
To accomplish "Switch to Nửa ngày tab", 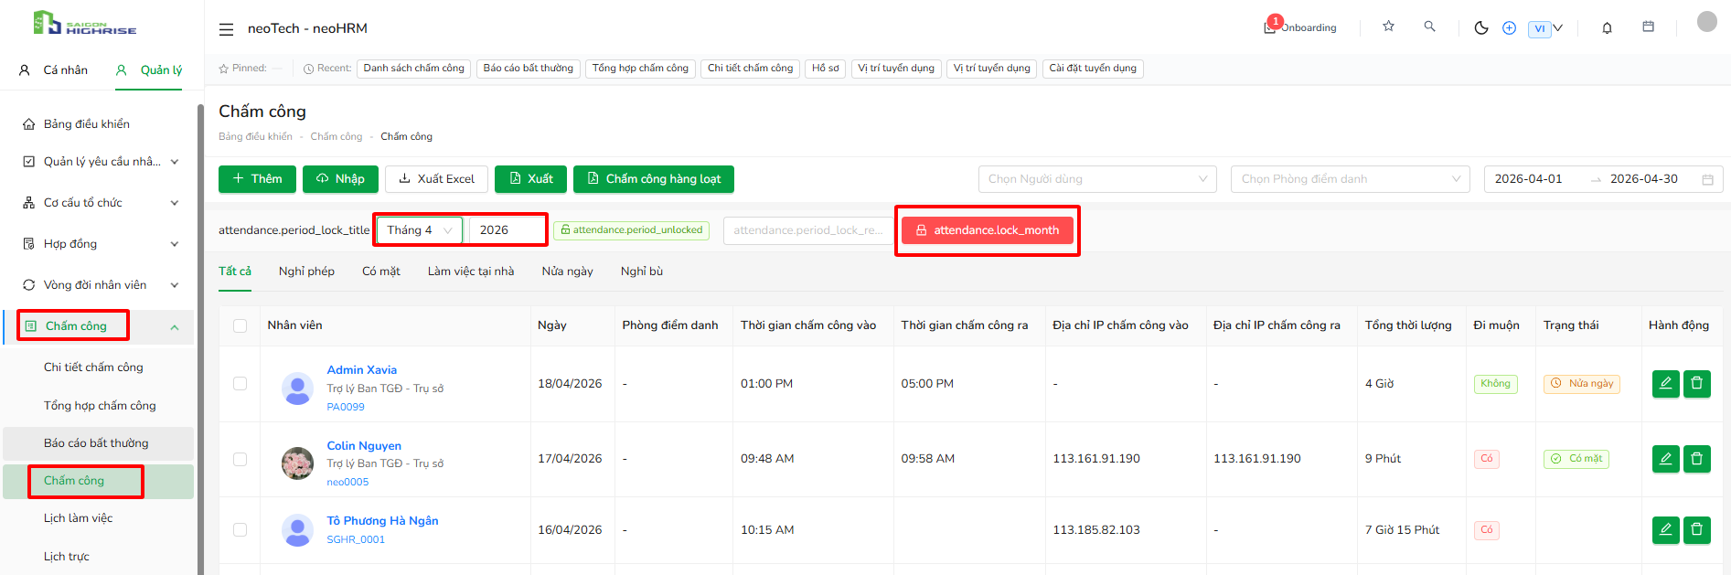I will pos(567,272).
